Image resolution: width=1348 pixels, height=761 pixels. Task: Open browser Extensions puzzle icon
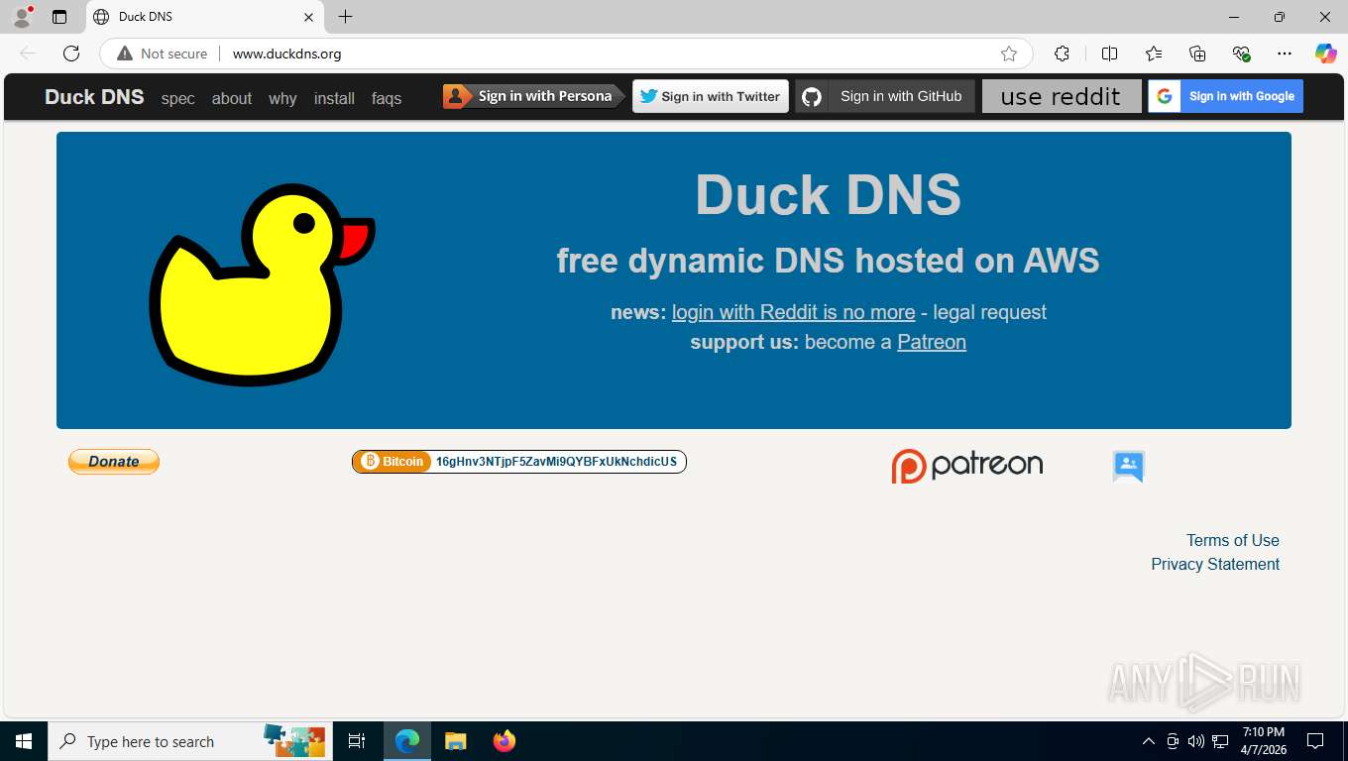(x=1062, y=54)
